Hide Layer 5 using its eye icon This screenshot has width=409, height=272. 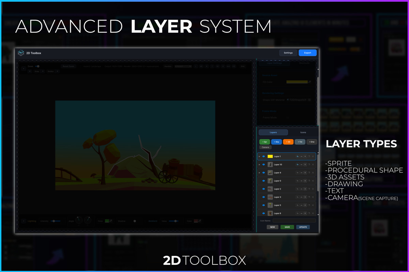pos(263,205)
